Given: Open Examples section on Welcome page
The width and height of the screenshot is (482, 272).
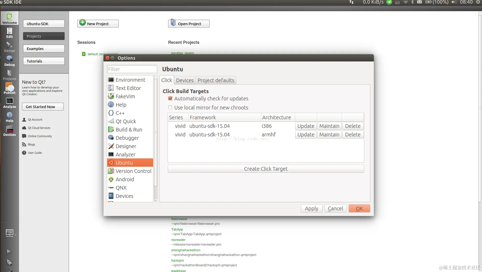Looking at the screenshot, I should pyautogui.click(x=44, y=48).
